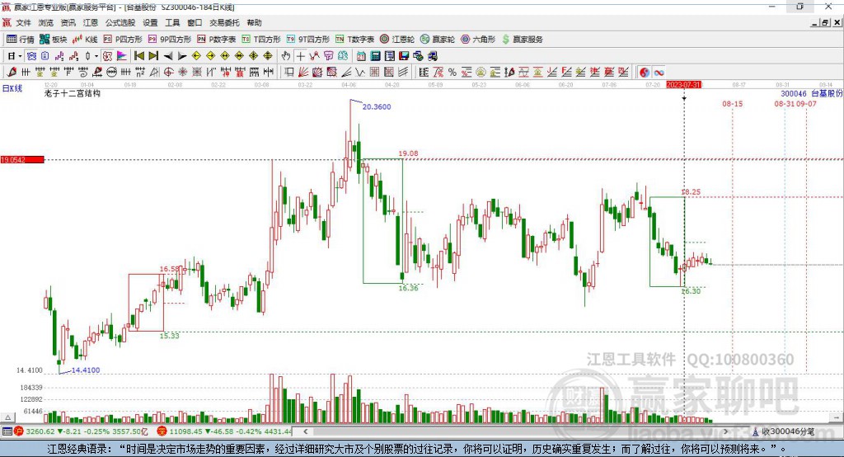The width and height of the screenshot is (844, 457).
Task: Click the 收300046分笔 status entry
Action: coord(784,431)
